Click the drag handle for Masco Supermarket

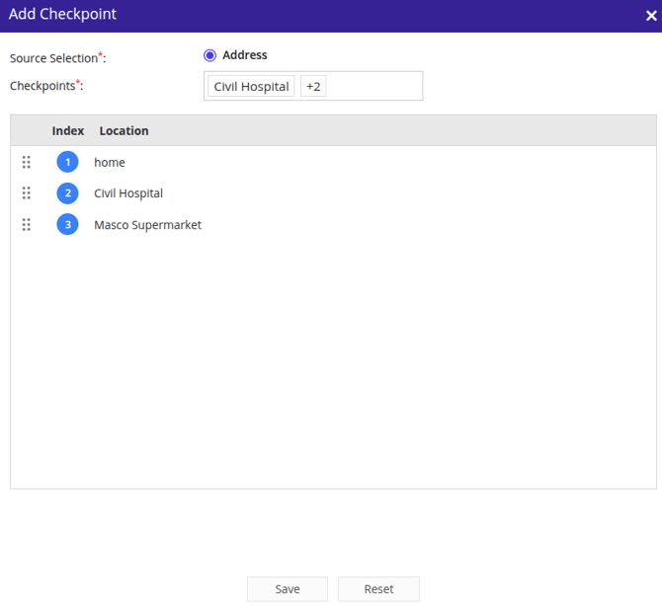[x=27, y=225]
